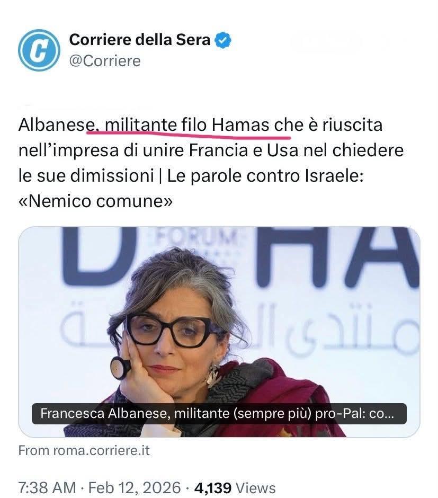Open the Corriere della Sera display name
This screenshot has height=498, width=438.
point(140,40)
